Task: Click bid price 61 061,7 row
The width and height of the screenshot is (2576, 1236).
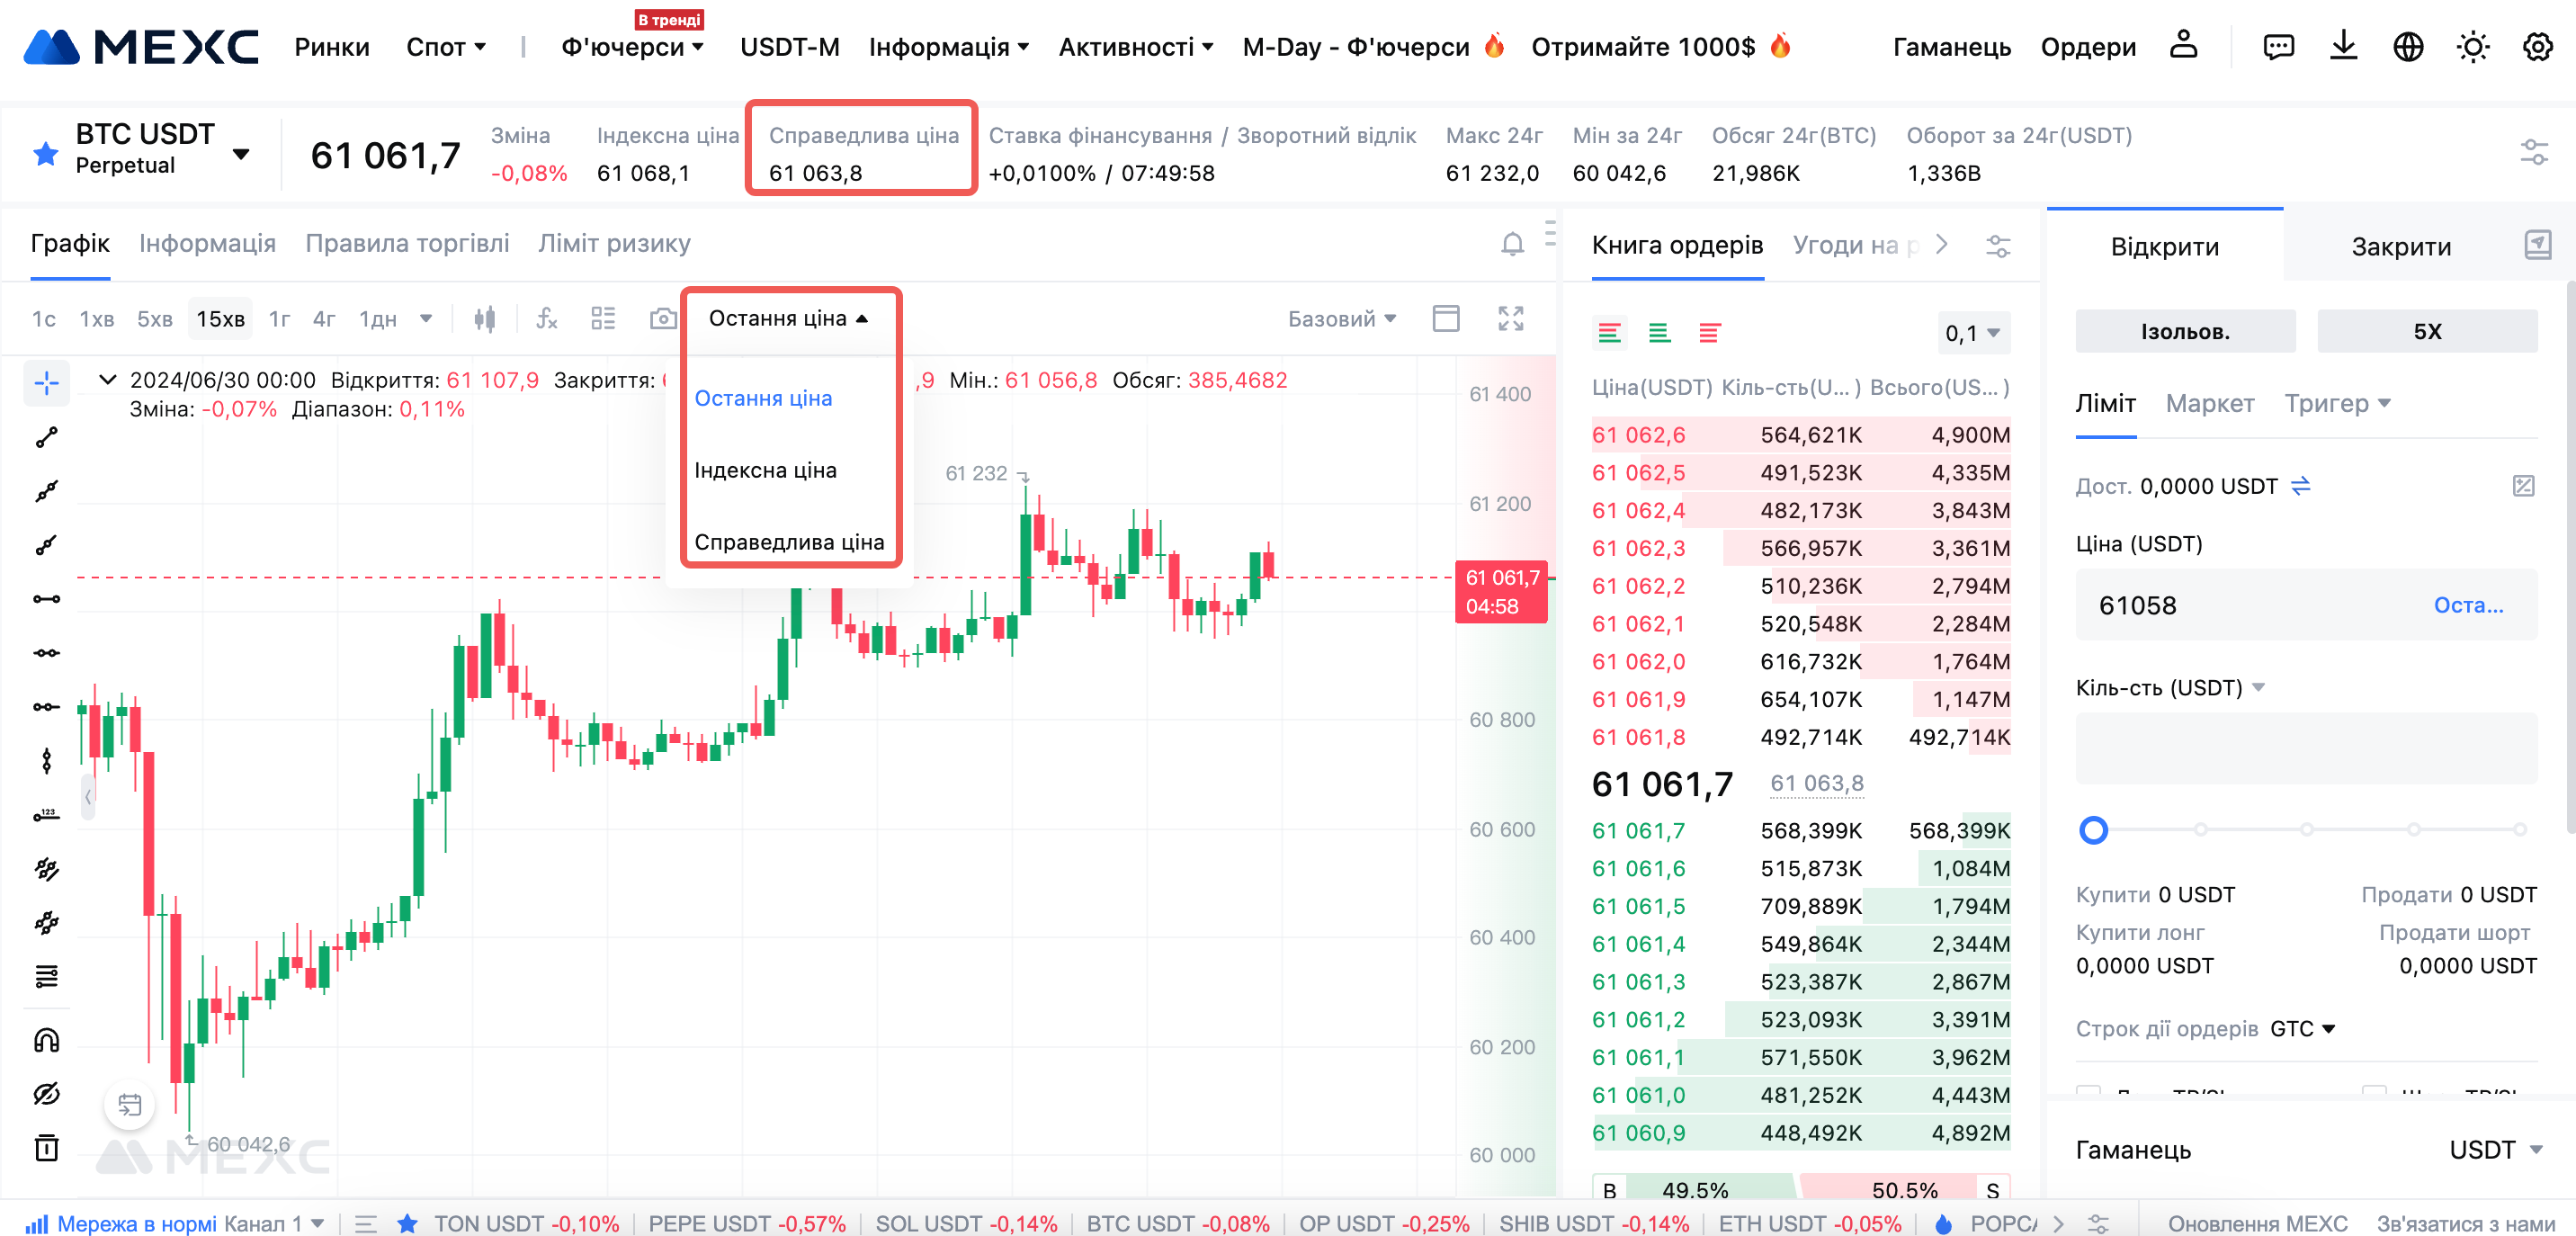Action: 1800,831
